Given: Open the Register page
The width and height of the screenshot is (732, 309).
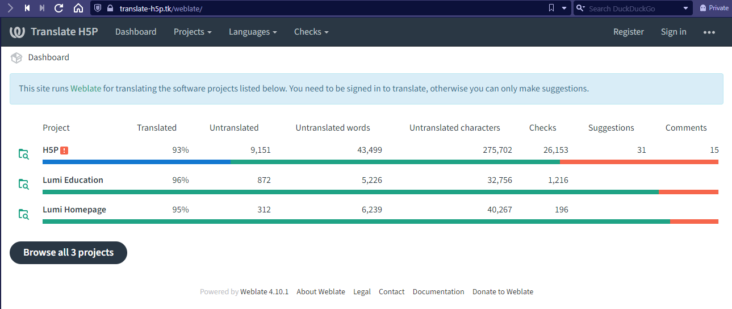Looking at the screenshot, I should pyautogui.click(x=629, y=32).
